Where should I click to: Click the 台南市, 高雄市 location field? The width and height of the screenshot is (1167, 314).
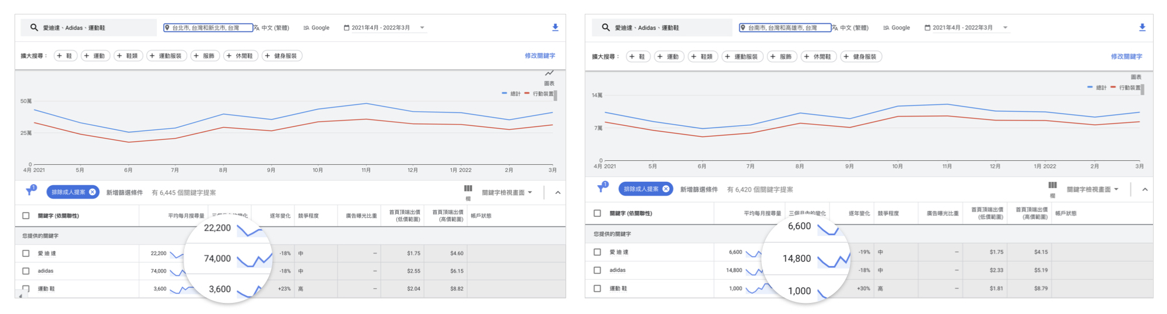click(785, 28)
